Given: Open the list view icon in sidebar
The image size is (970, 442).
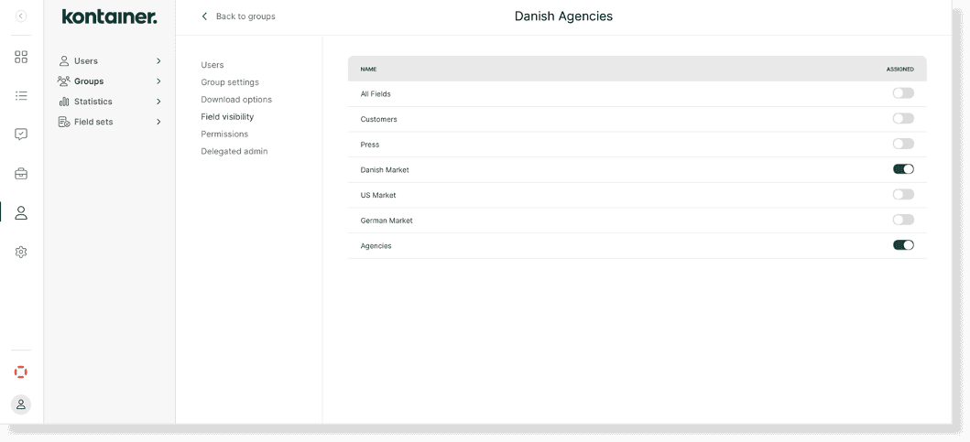Looking at the screenshot, I should (21, 95).
